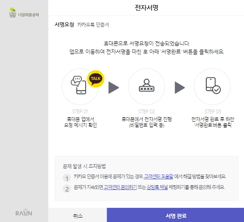Click the 휴대폰으로 서명요청이 전송되었습니다 message
Image resolution: width=244 pixels, height=222 pixels.
[x=147, y=43]
